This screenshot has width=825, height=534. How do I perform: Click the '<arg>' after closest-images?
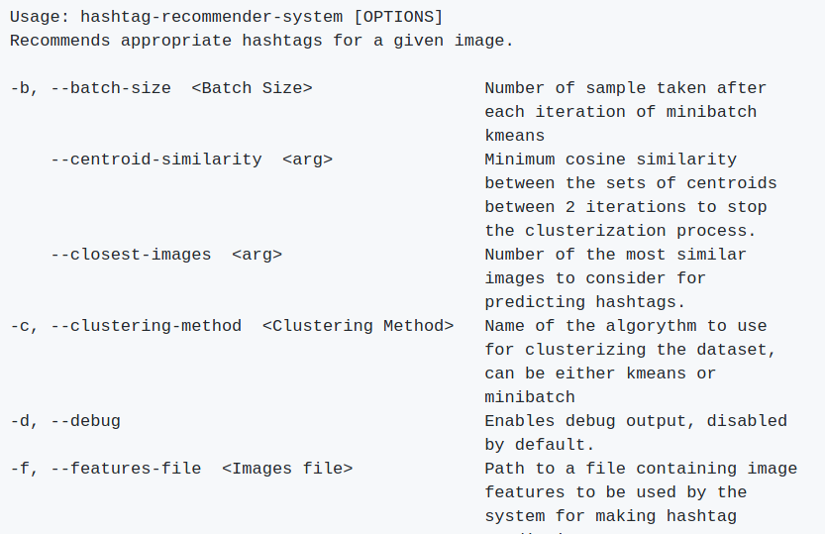coord(257,255)
